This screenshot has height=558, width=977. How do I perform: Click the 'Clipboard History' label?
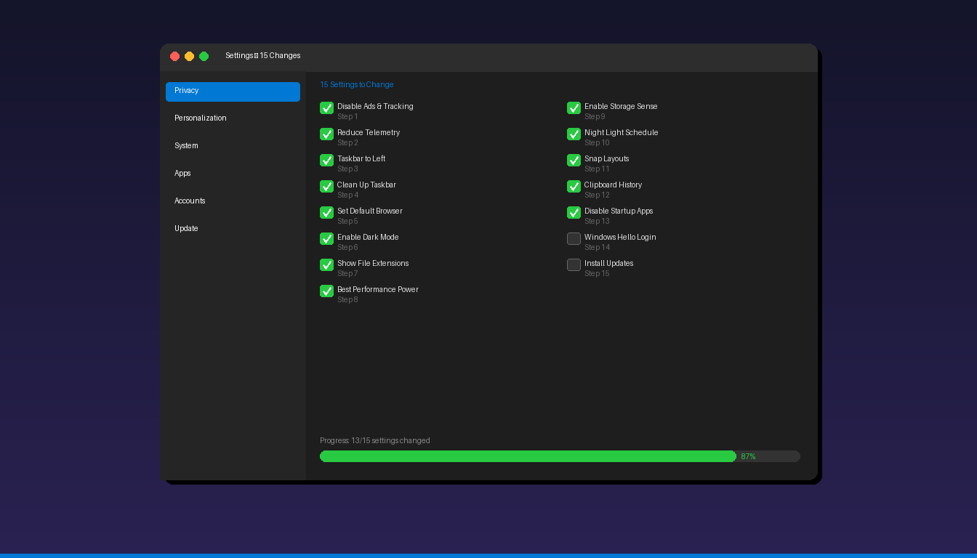[x=613, y=185]
